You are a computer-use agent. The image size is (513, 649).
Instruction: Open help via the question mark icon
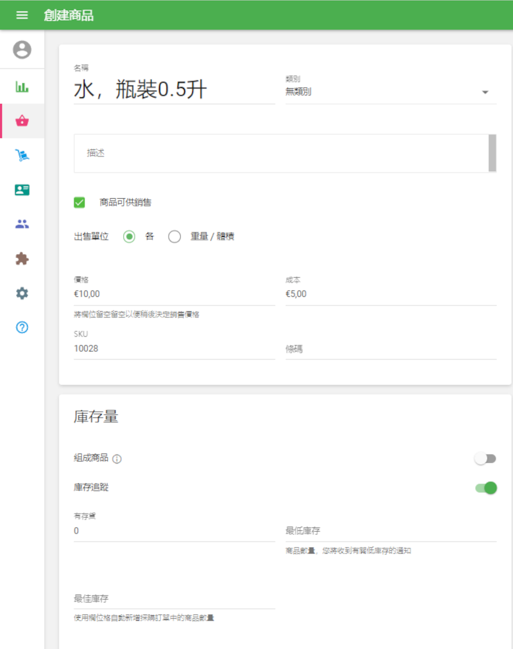[x=21, y=327]
